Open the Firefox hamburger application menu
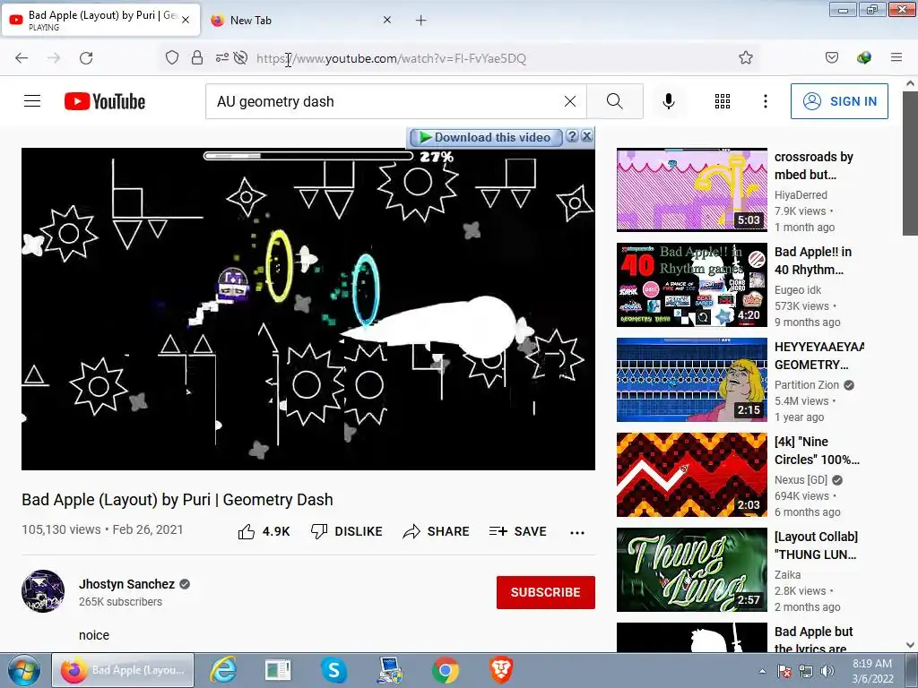Image resolution: width=918 pixels, height=688 pixels. 896,57
